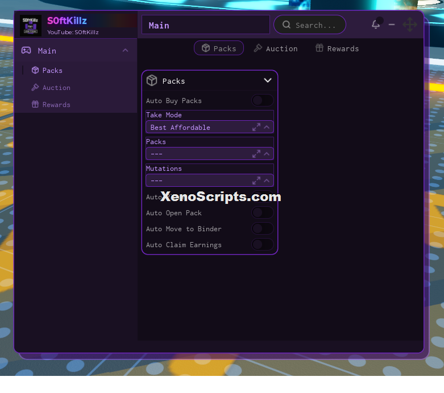Screen dimensions: 444x393
Task: Click the Main title bar box
Action: tap(206, 24)
